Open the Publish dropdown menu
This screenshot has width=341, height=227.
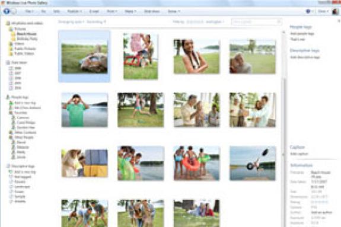[74, 11]
